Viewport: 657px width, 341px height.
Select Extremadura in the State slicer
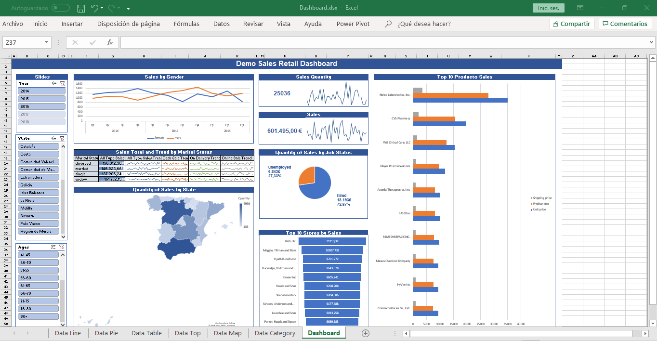pyautogui.click(x=39, y=177)
